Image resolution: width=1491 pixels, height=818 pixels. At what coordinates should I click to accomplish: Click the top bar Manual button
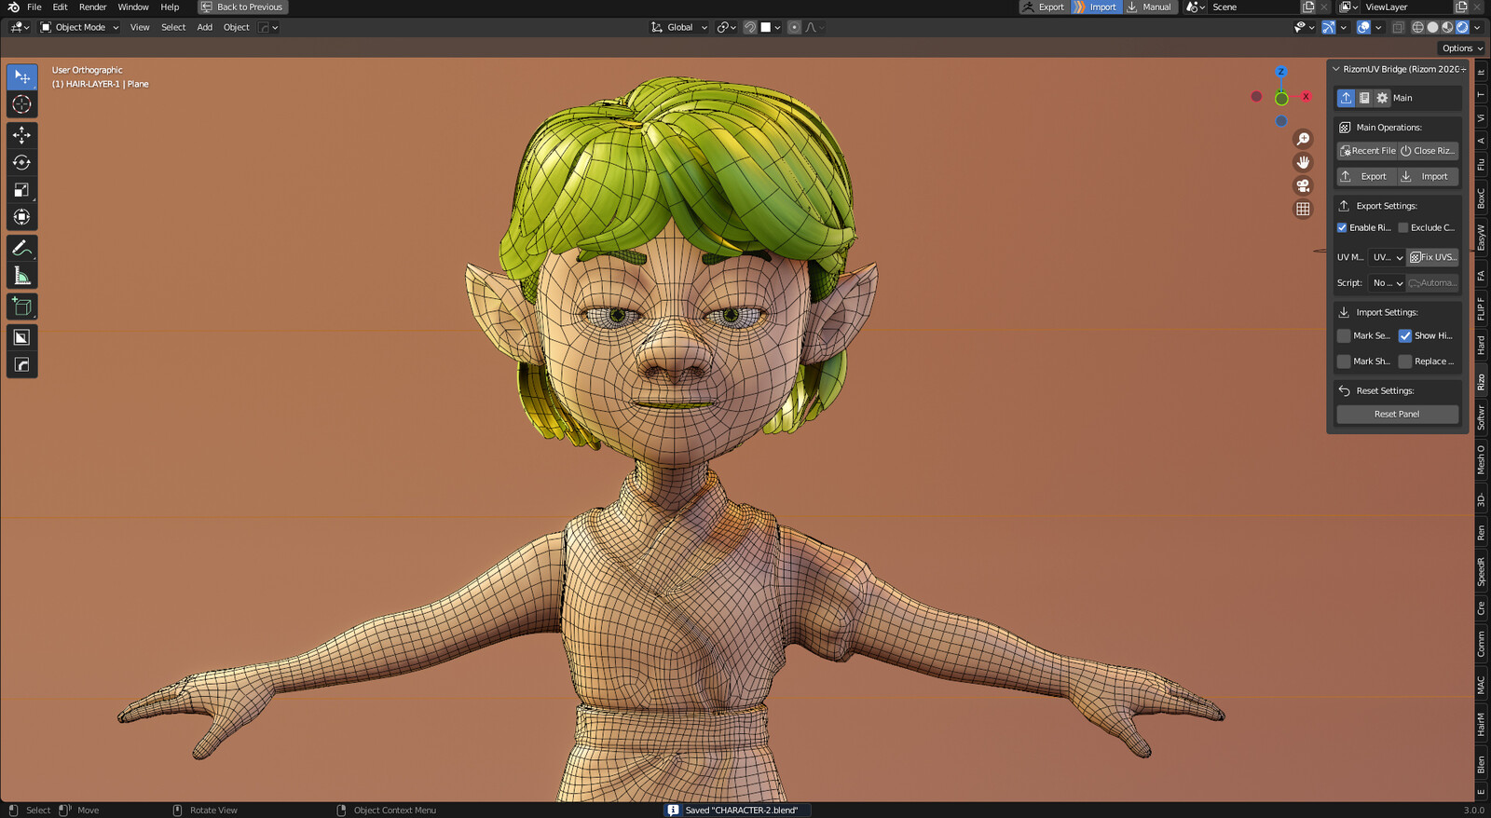click(1149, 7)
